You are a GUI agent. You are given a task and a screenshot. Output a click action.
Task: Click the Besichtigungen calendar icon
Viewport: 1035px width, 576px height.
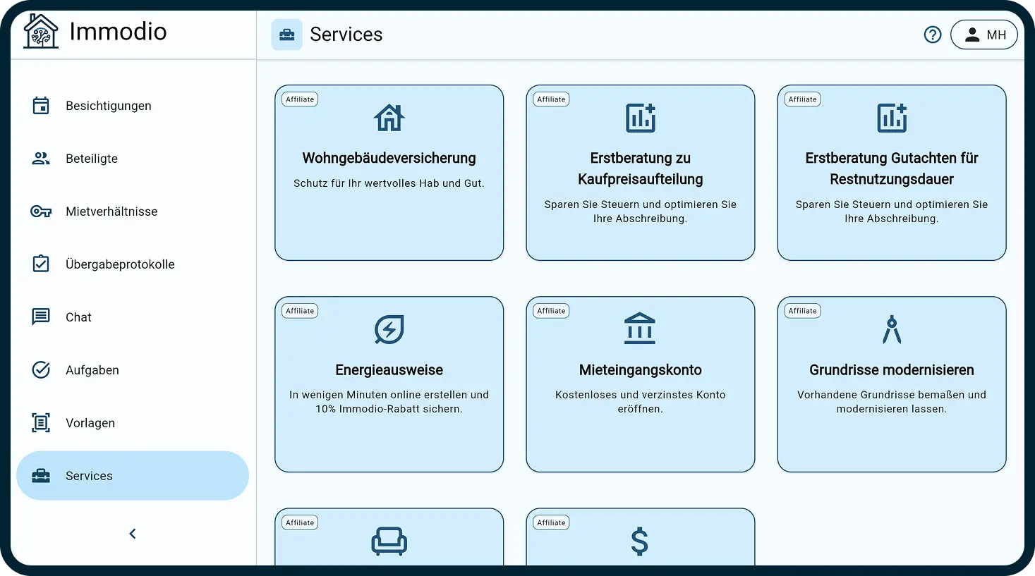pyautogui.click(x=41, y=106)
